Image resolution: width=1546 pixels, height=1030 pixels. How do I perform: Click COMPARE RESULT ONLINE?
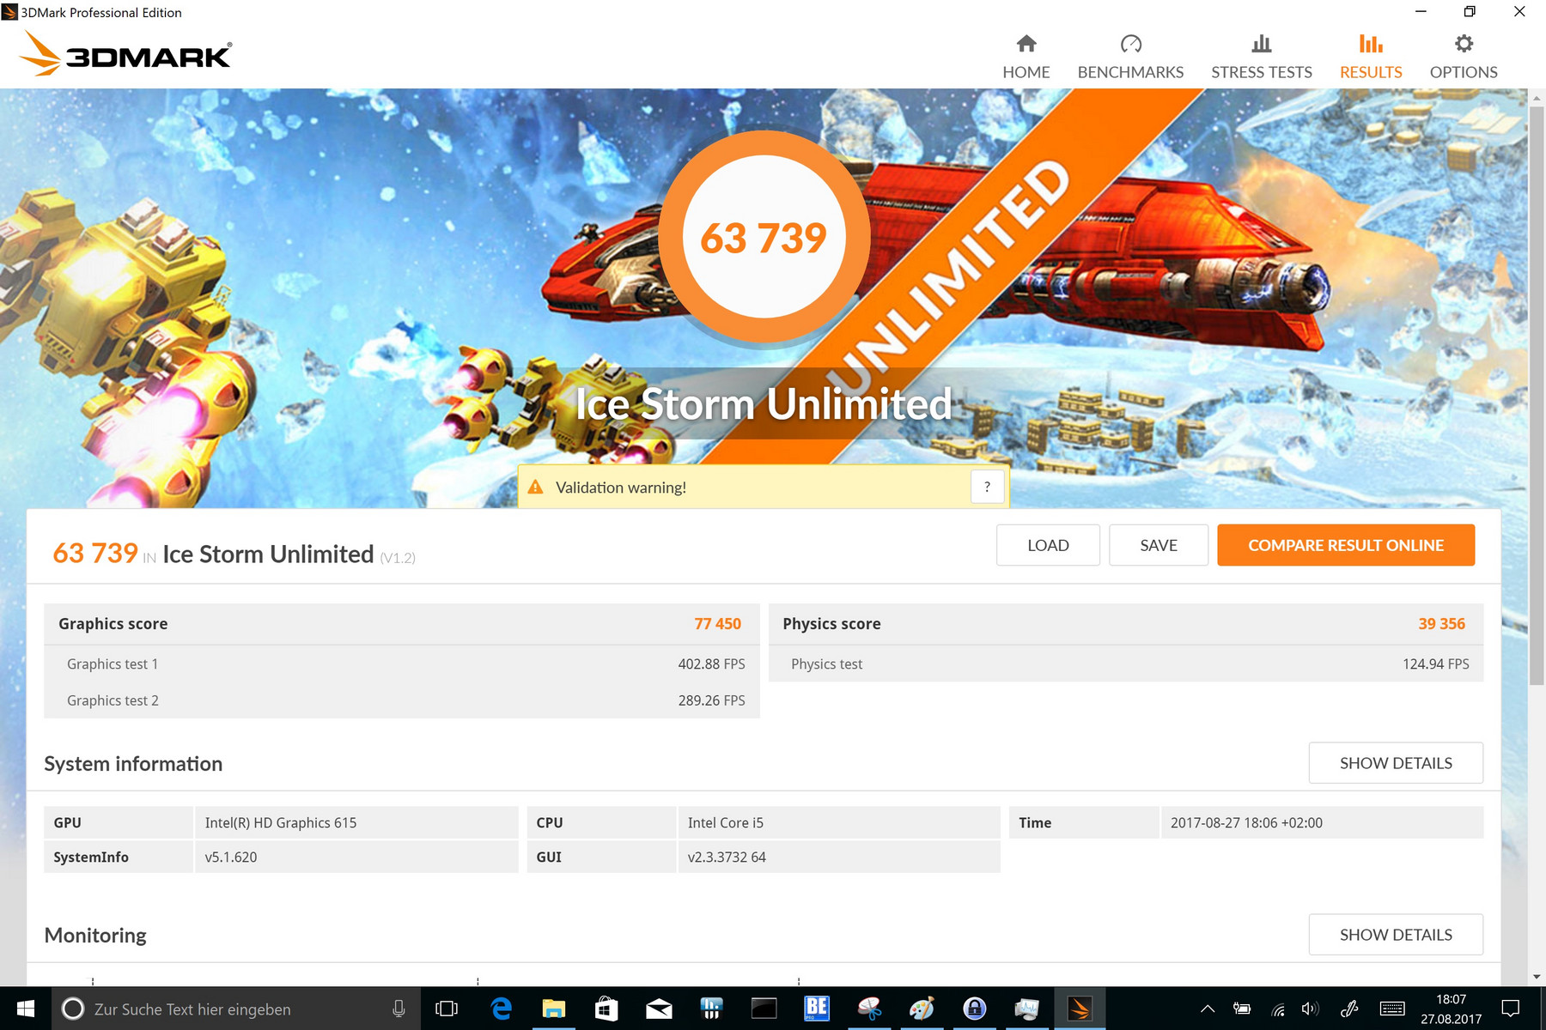tap(1346, 545)
